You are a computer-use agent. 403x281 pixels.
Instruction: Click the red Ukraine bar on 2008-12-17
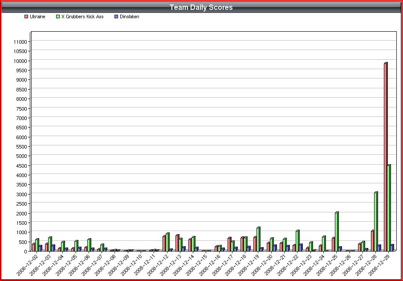pyautogui.click(x=229, y=244)
